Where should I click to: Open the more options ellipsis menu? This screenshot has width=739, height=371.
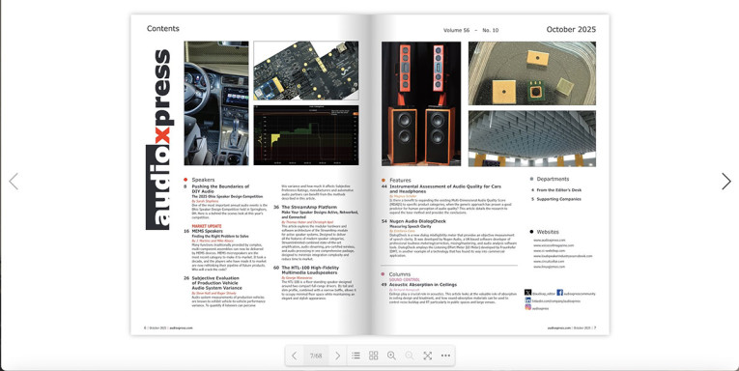coord(445,356)
